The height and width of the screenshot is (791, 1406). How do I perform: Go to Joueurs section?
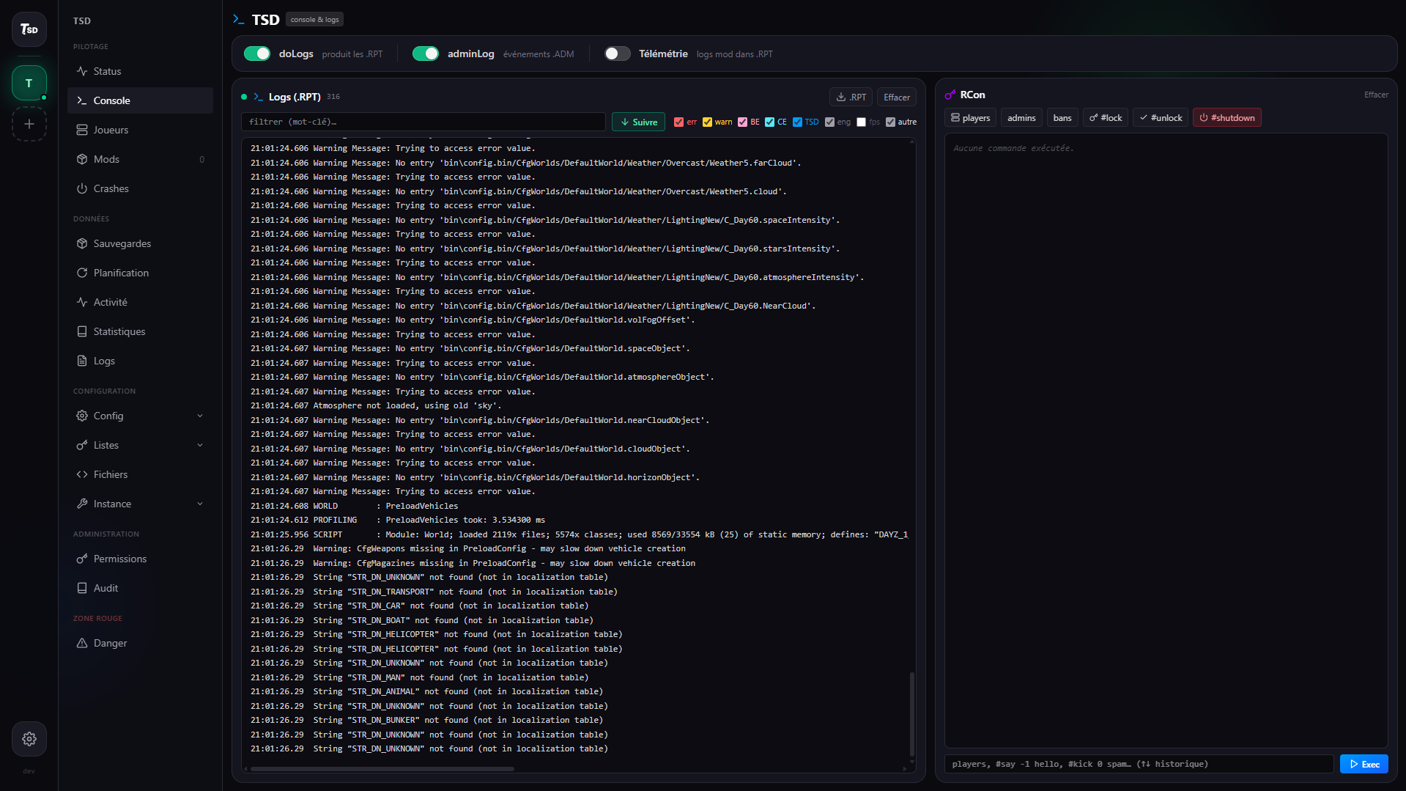[x=140, y=130]
